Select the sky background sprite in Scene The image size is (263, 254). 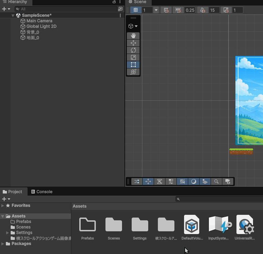click(249, 100)
